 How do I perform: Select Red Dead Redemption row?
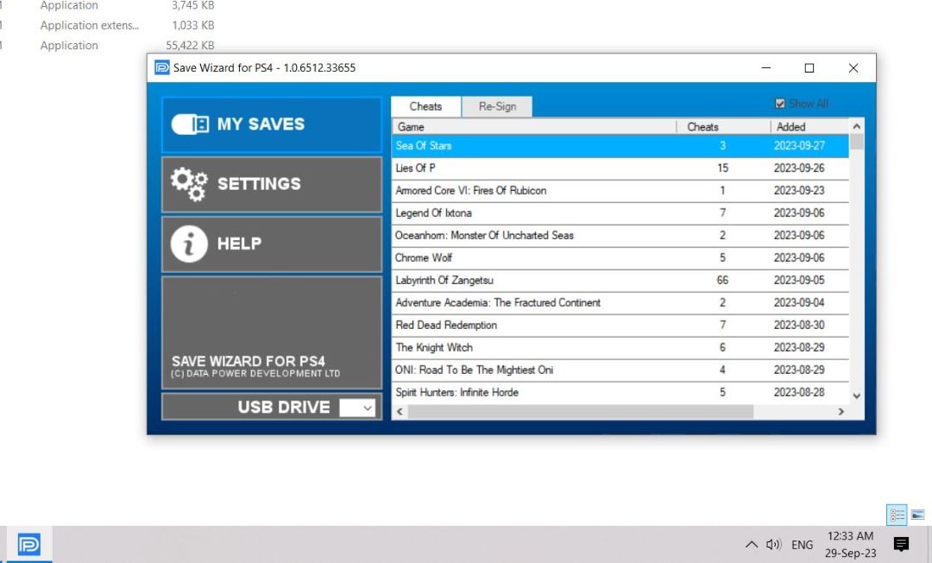coord(620,326)
